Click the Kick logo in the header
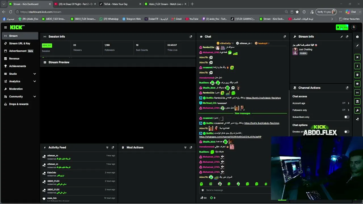 click(x=17, y=27)
